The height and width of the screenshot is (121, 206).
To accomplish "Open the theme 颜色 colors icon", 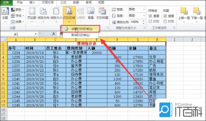I will tap(13, 10).
